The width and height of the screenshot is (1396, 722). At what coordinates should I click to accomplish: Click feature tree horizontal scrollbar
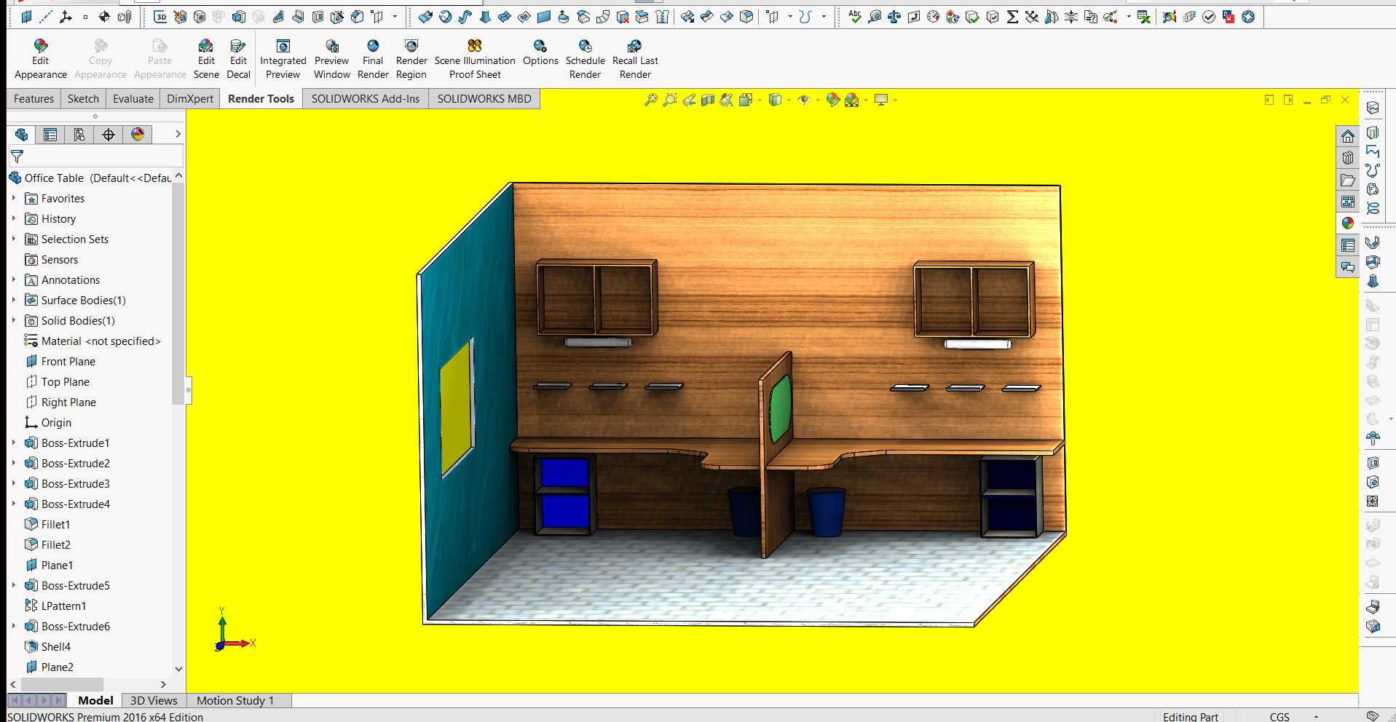coord(62,684)
